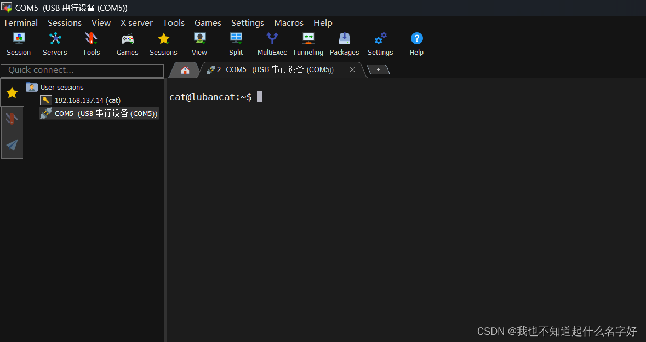The height and width of the screenshot is (342, 646).
Task: Switch to the home tab icon
Action: (x=185, y=71)
